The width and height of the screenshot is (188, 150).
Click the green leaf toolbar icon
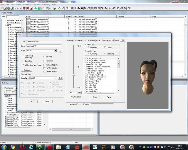(x=55, y=8)
